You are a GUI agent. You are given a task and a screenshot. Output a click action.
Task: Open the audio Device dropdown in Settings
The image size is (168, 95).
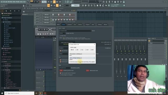(x=75, y=31)
